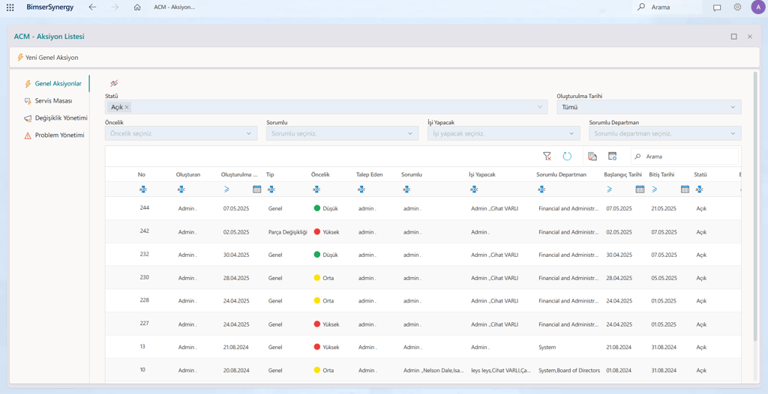Open the Oluşturulma Tarihi dropdown showing Tümü
The image size is (768, 394).
[649, 107]
